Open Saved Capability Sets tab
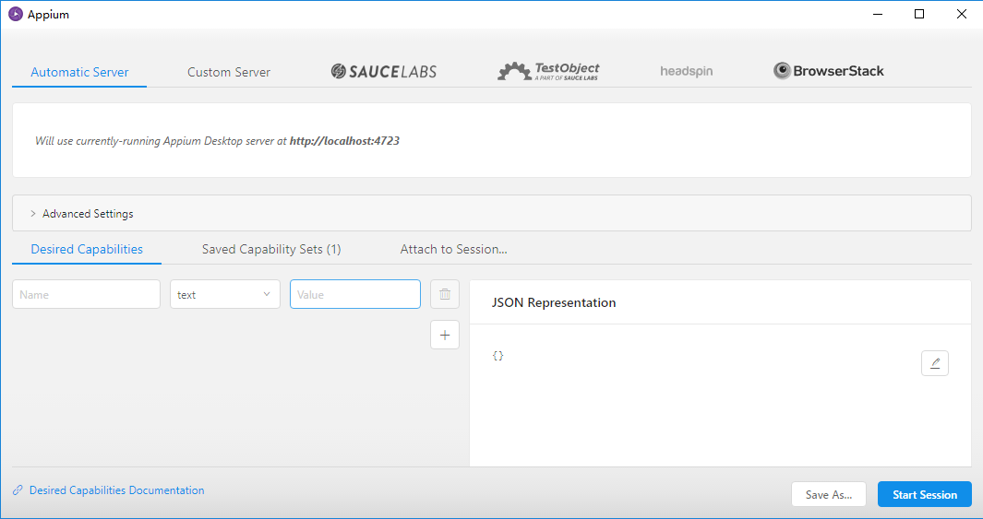The image size is (983, 519). pyautogui.click(x=271, y=249)
